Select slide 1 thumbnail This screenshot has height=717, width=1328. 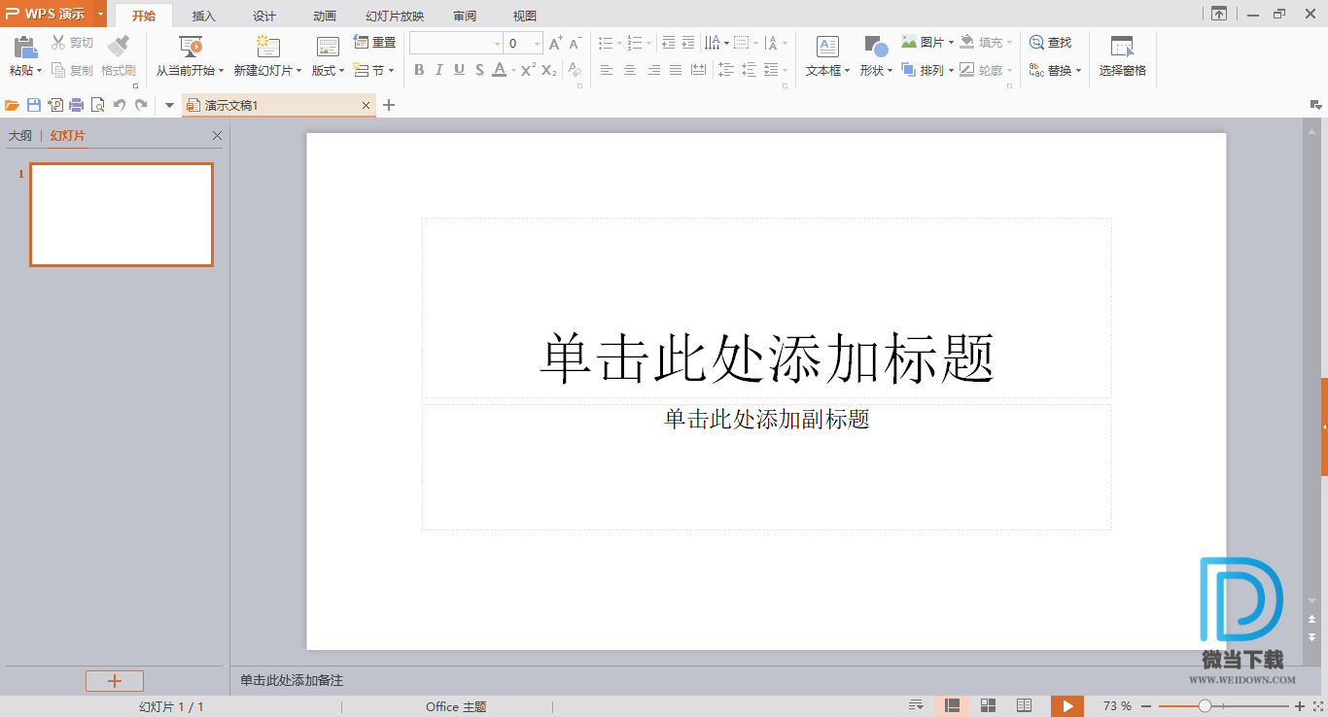122,215
